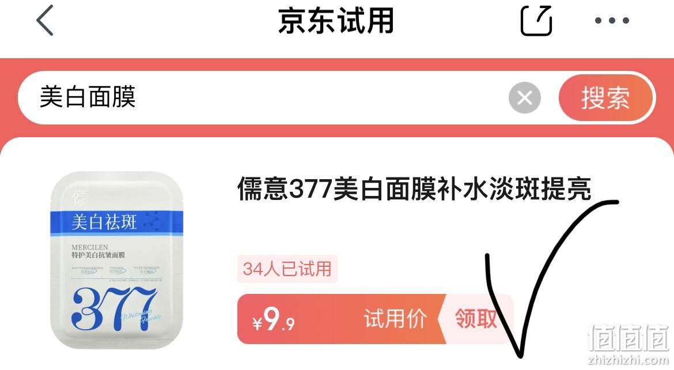Go back using the left arrow icon
The width and height of the screenshot is (674, 370).
pyautogui.click(x=45, y=20)
